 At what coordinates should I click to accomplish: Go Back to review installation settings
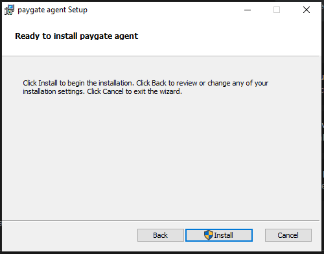(161, 235)
